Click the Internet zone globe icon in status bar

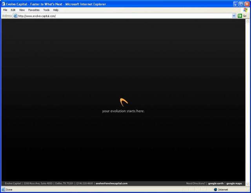(x=215, y=189)
